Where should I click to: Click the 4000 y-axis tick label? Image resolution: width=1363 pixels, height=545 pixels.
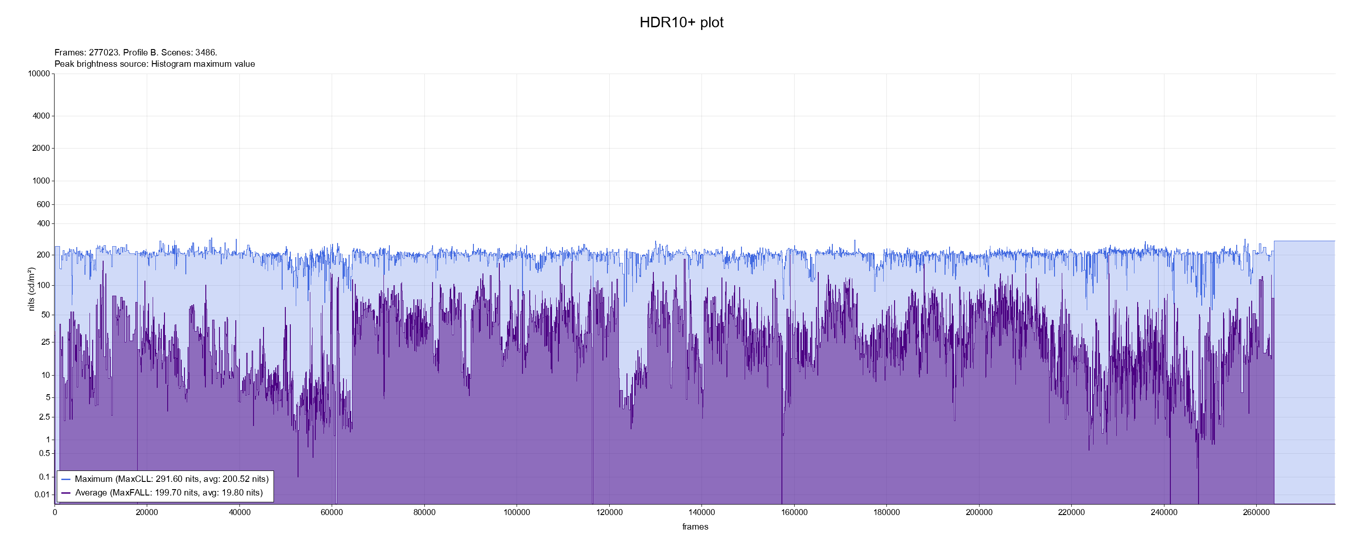(x=41, y=116)
